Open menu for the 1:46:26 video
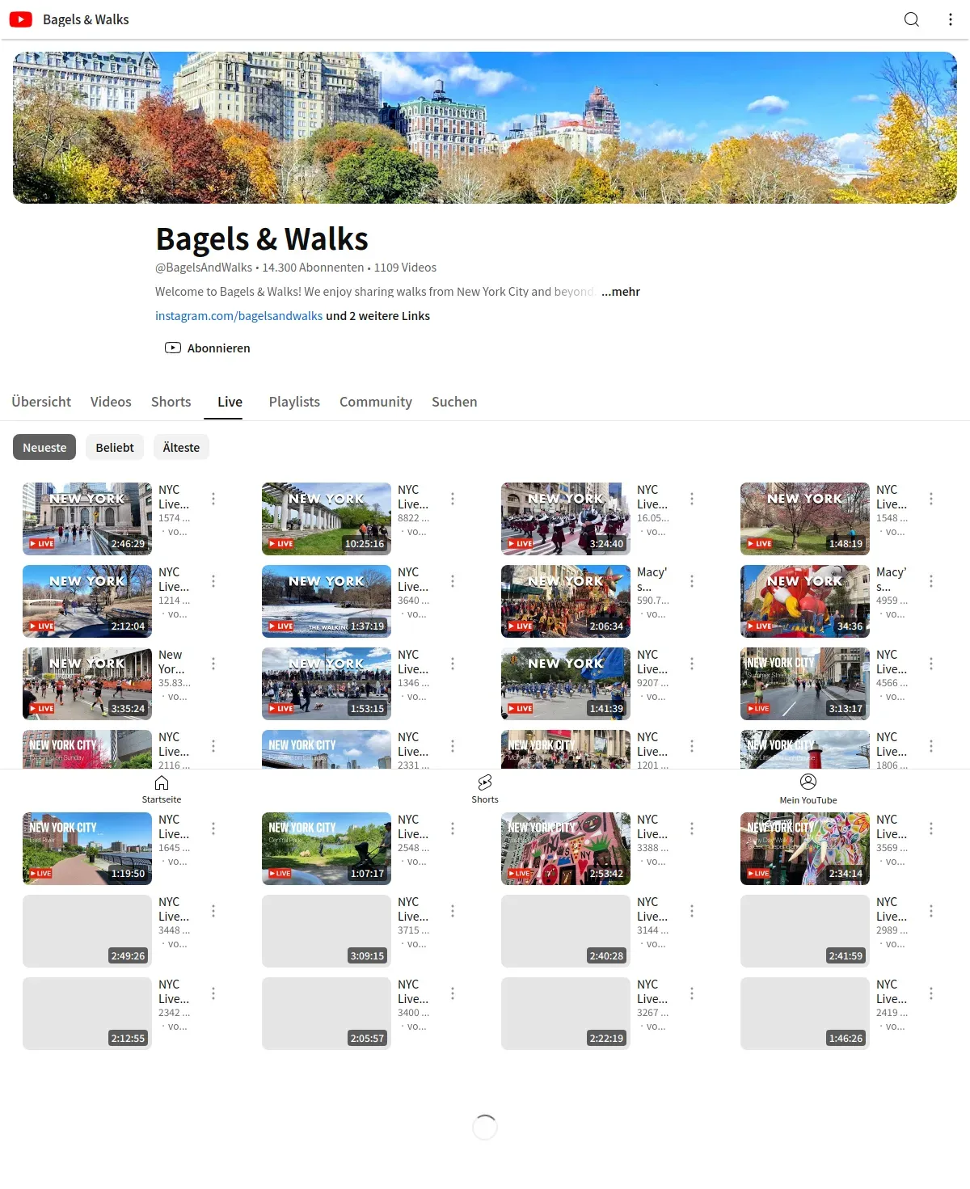The height and width of the screenshot is (1189, 970). click(x=931, y=993)
